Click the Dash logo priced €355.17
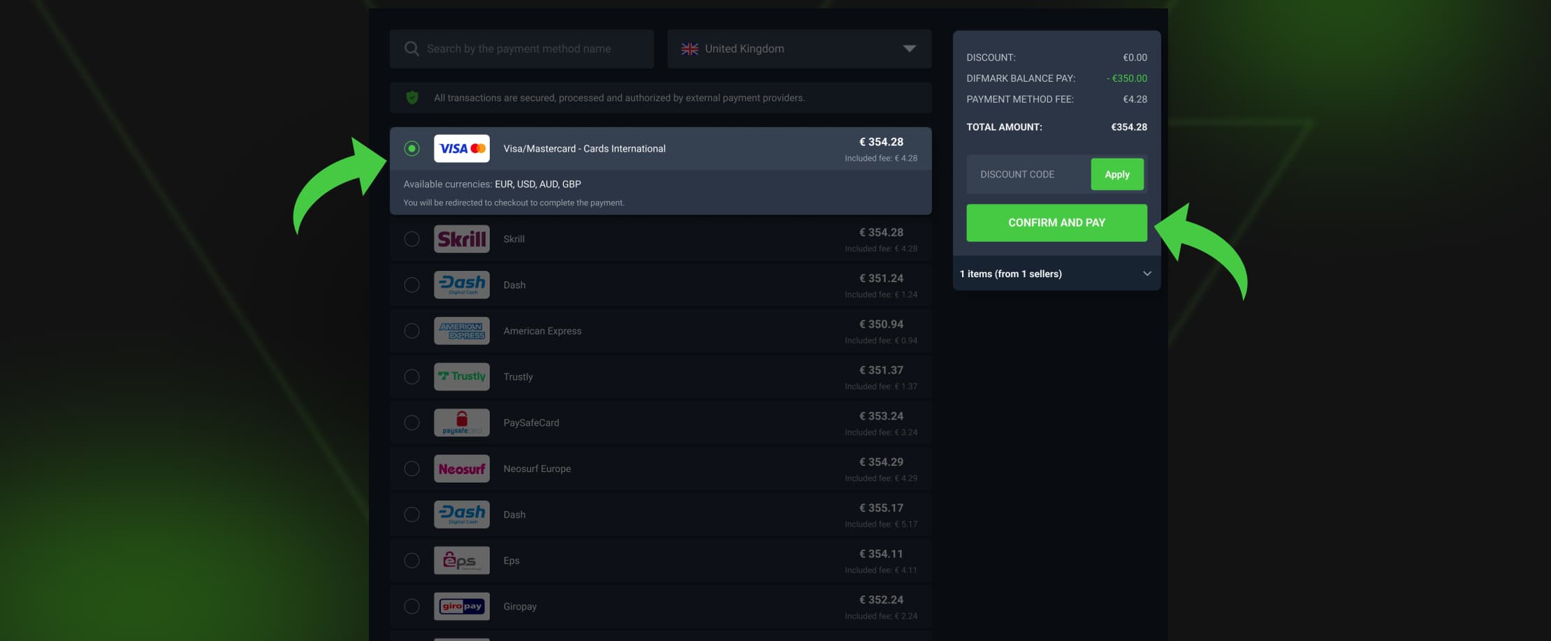Viewport: 1551px width, 641px height. (461, 515)
